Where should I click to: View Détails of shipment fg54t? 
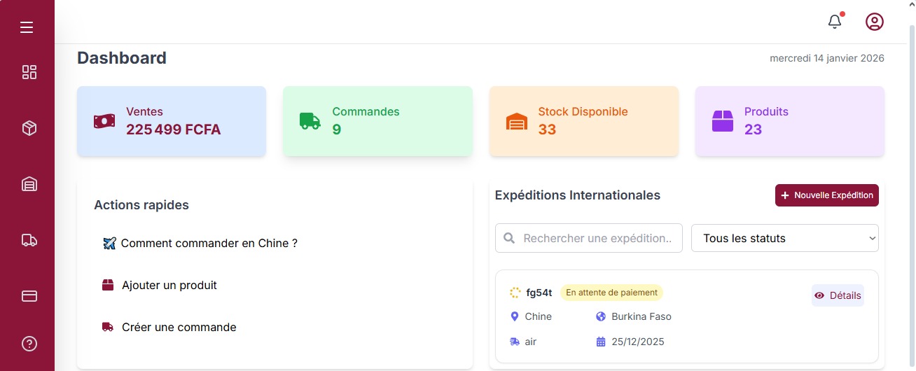click(x=838, y=295)
